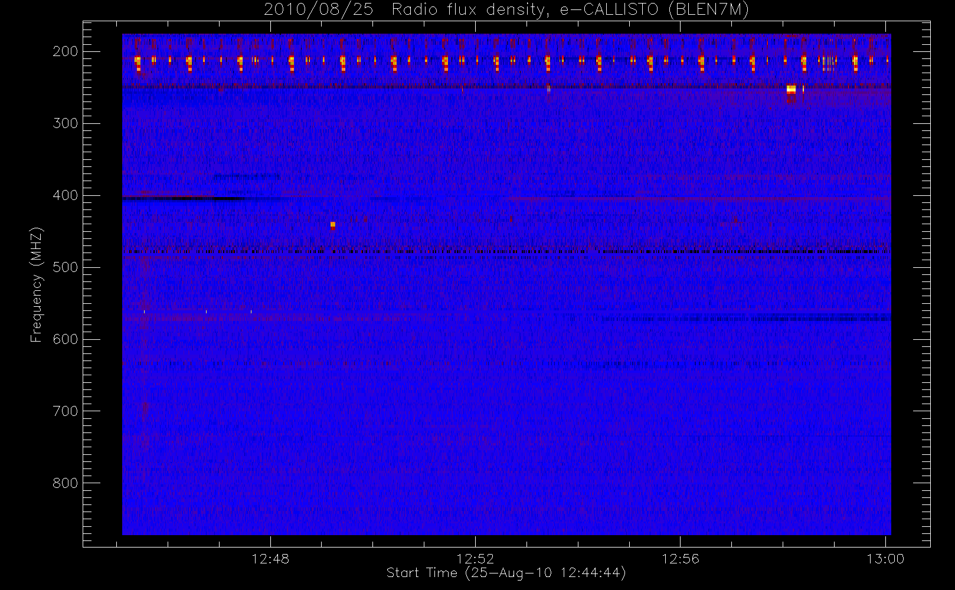955x590 pixels.
Task: Click the "Start Time (25-Aug-10 12:44:44)" label
Action: point(506,573)
